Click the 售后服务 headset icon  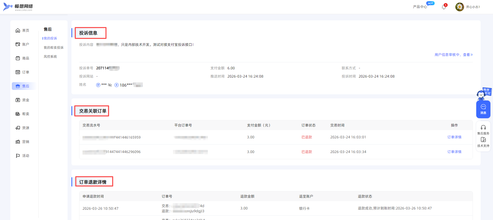click(483, 128)
